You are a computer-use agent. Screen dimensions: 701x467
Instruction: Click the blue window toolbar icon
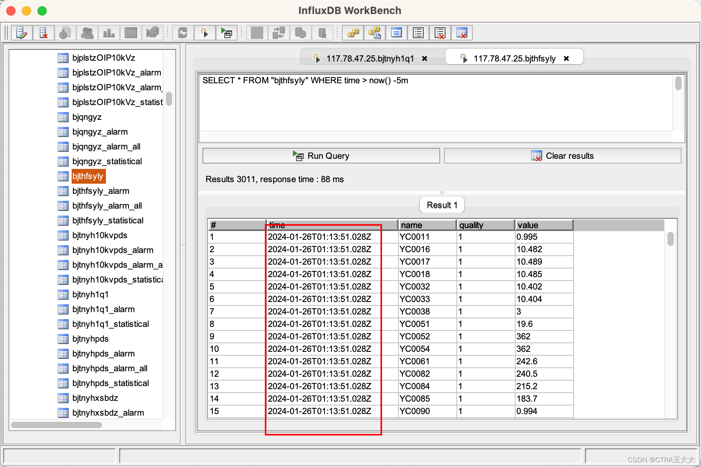(x=396, y=33)
